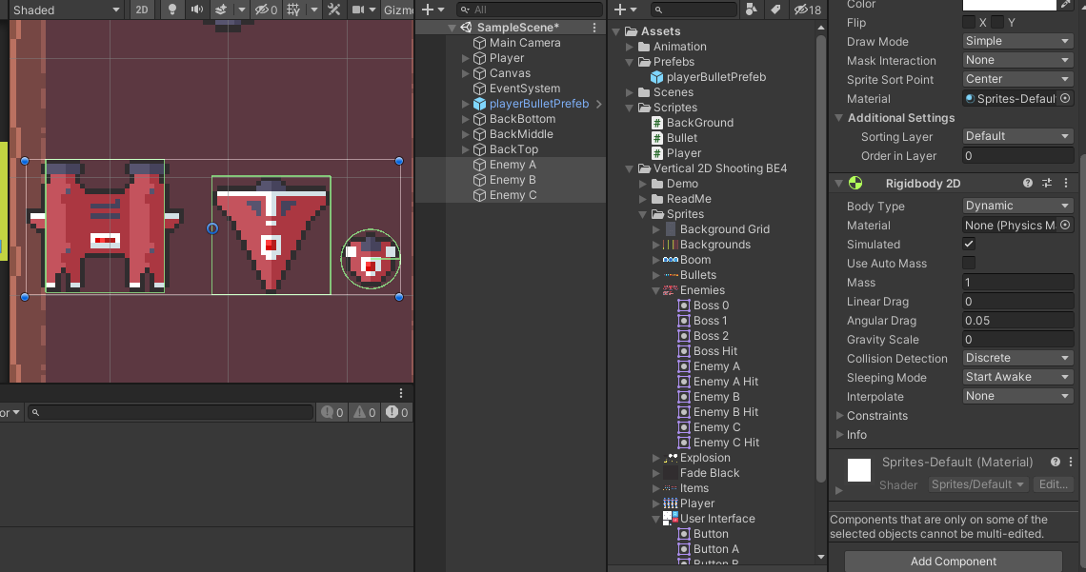Screen dimensions: 1086x572
Task: Toggle scene lighting bulb icon
Action: (x=172, y=10)
